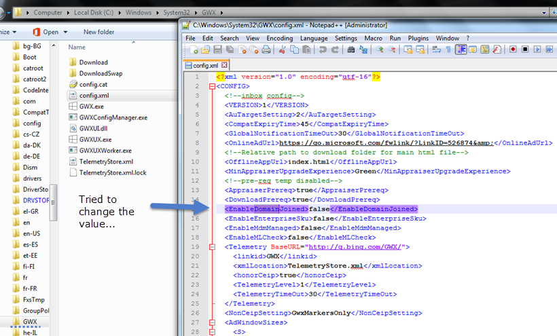Open the Edit menu
Image resolution: width=557 pixels, height=336 pixels.
pos(207,38)
